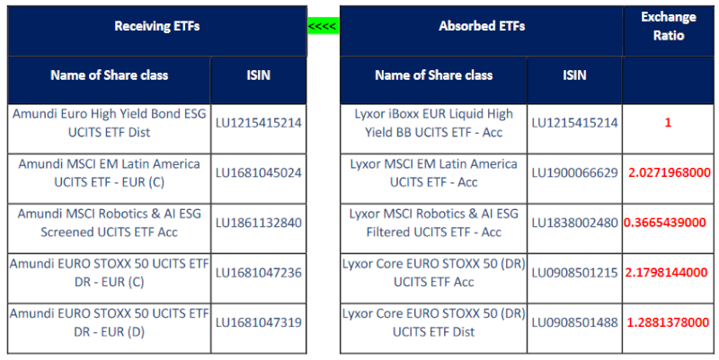Click the ISIN header under Absorbed ETFs
719x360 pixels.
point(573,75)
